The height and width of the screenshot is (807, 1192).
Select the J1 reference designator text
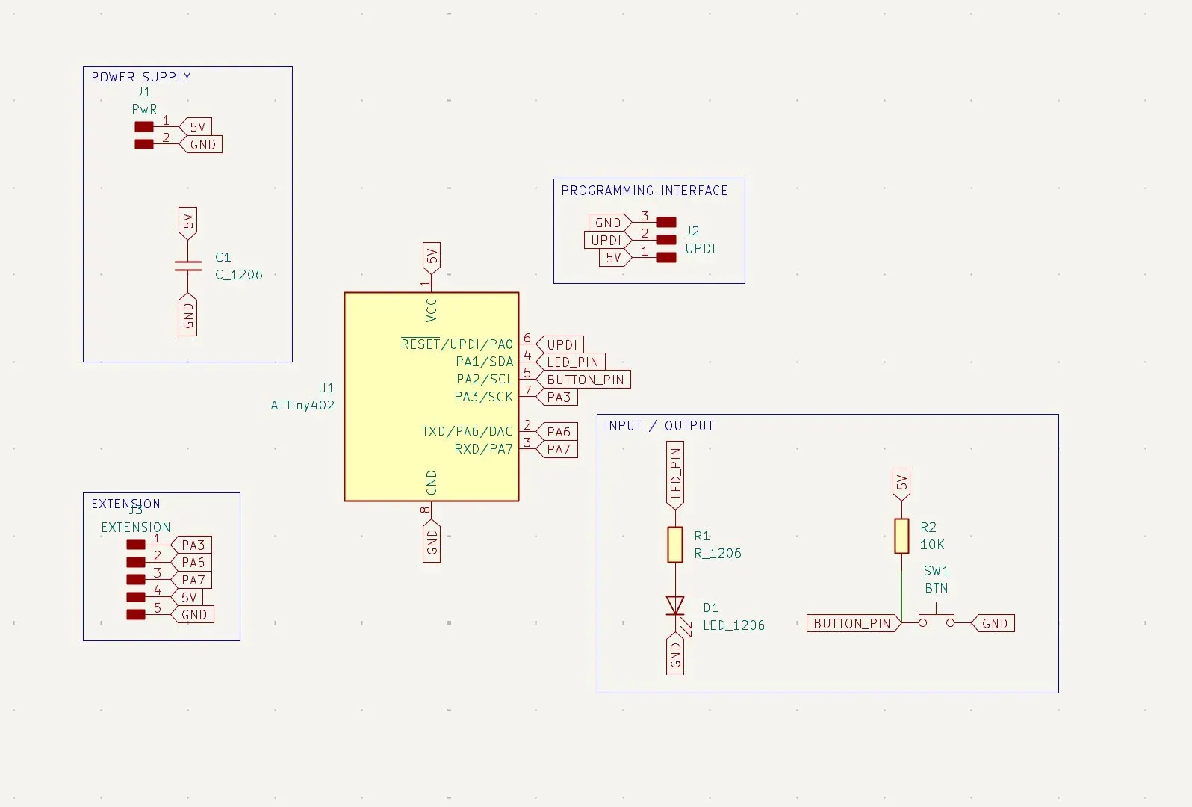click(x=144, y=92)
